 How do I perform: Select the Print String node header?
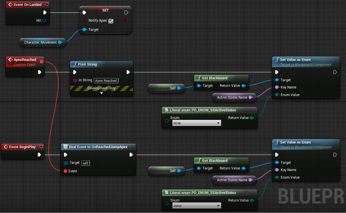[x=102, y=64]
